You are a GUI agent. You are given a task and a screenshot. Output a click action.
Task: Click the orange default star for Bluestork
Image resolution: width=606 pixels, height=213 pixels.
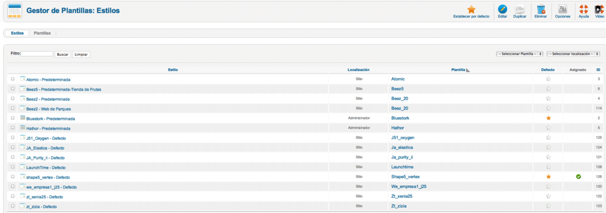[548, 118]
